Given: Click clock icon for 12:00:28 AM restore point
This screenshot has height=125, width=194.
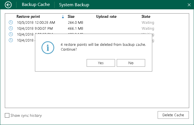Looking at the screenshot, I should (x=11, y=22).
